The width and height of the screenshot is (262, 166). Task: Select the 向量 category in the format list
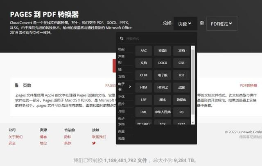121,131
